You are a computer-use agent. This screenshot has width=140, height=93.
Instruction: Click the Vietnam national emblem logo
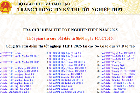(x=6, y=7)
